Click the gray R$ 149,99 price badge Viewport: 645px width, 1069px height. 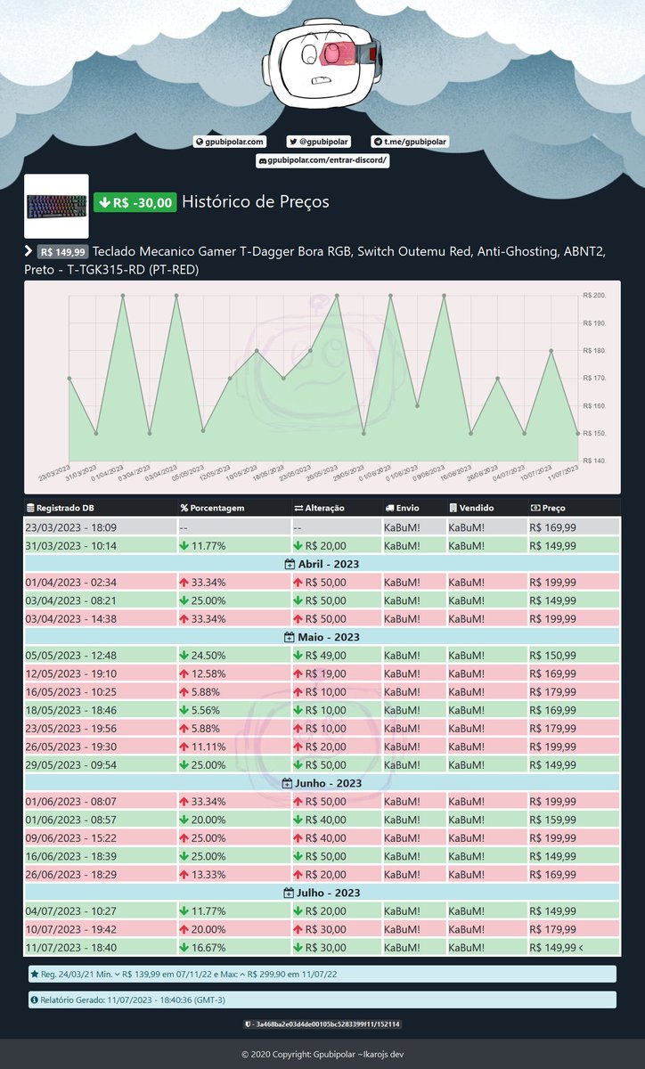[x=62, y=252]
